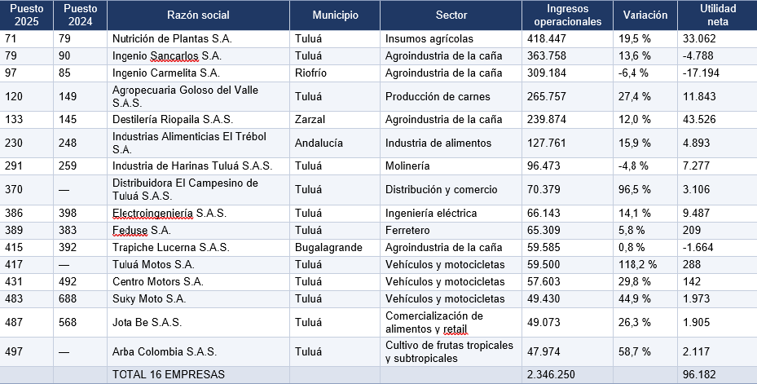Select the 'TOTAL 16 EMPRESAS' cell
This screenshot has height=384, width=757.
tap(199, 374)
